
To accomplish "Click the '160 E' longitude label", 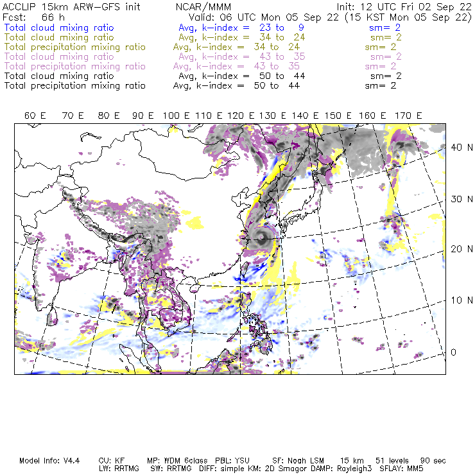I will pyautogui.click(x=372, y=116).
